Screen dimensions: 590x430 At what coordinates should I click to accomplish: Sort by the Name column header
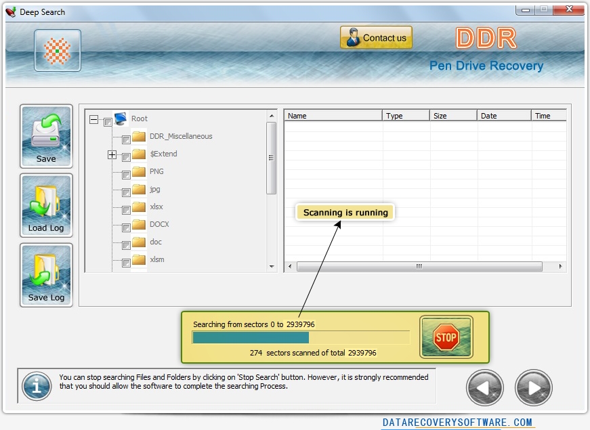333,116
